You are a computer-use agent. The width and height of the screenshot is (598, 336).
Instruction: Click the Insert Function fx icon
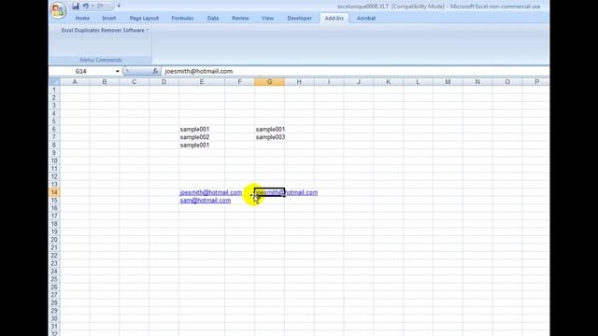(155, 71)
